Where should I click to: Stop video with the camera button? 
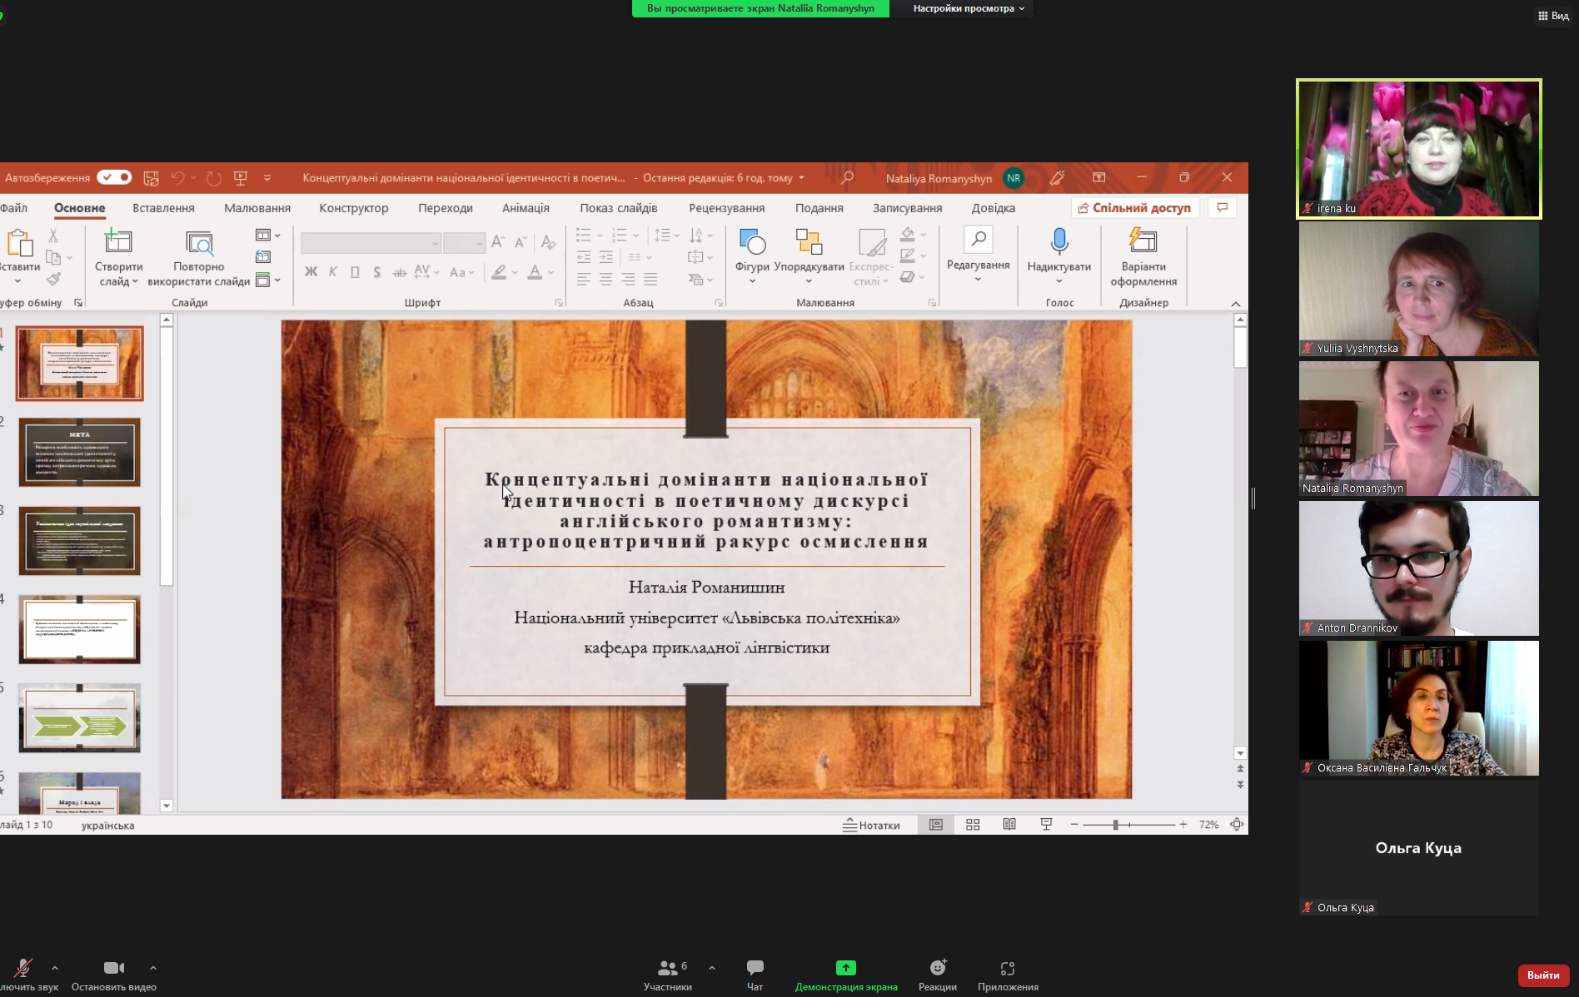[x=113, y=968]
